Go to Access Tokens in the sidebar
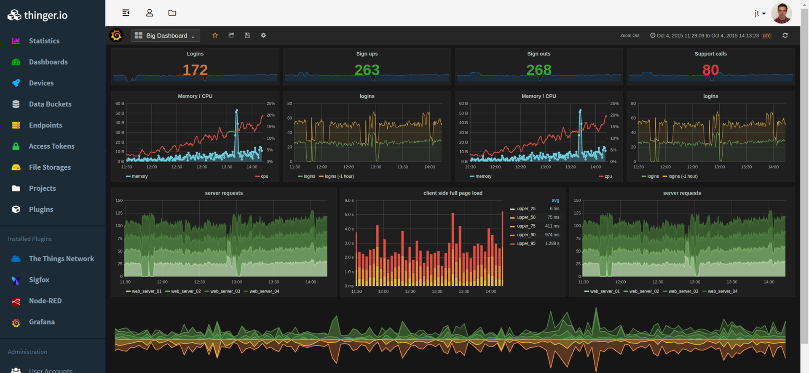The image size is (809, 373). click(51, 146)
